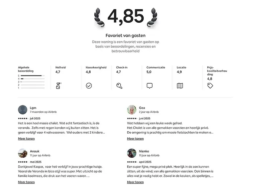Viewport: 260px width, 186px height.
Task: Click the Check-in key icon
Action: (119, 86)
